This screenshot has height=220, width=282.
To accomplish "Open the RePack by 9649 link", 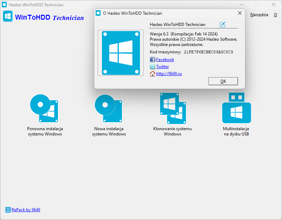I will point(26,210).
